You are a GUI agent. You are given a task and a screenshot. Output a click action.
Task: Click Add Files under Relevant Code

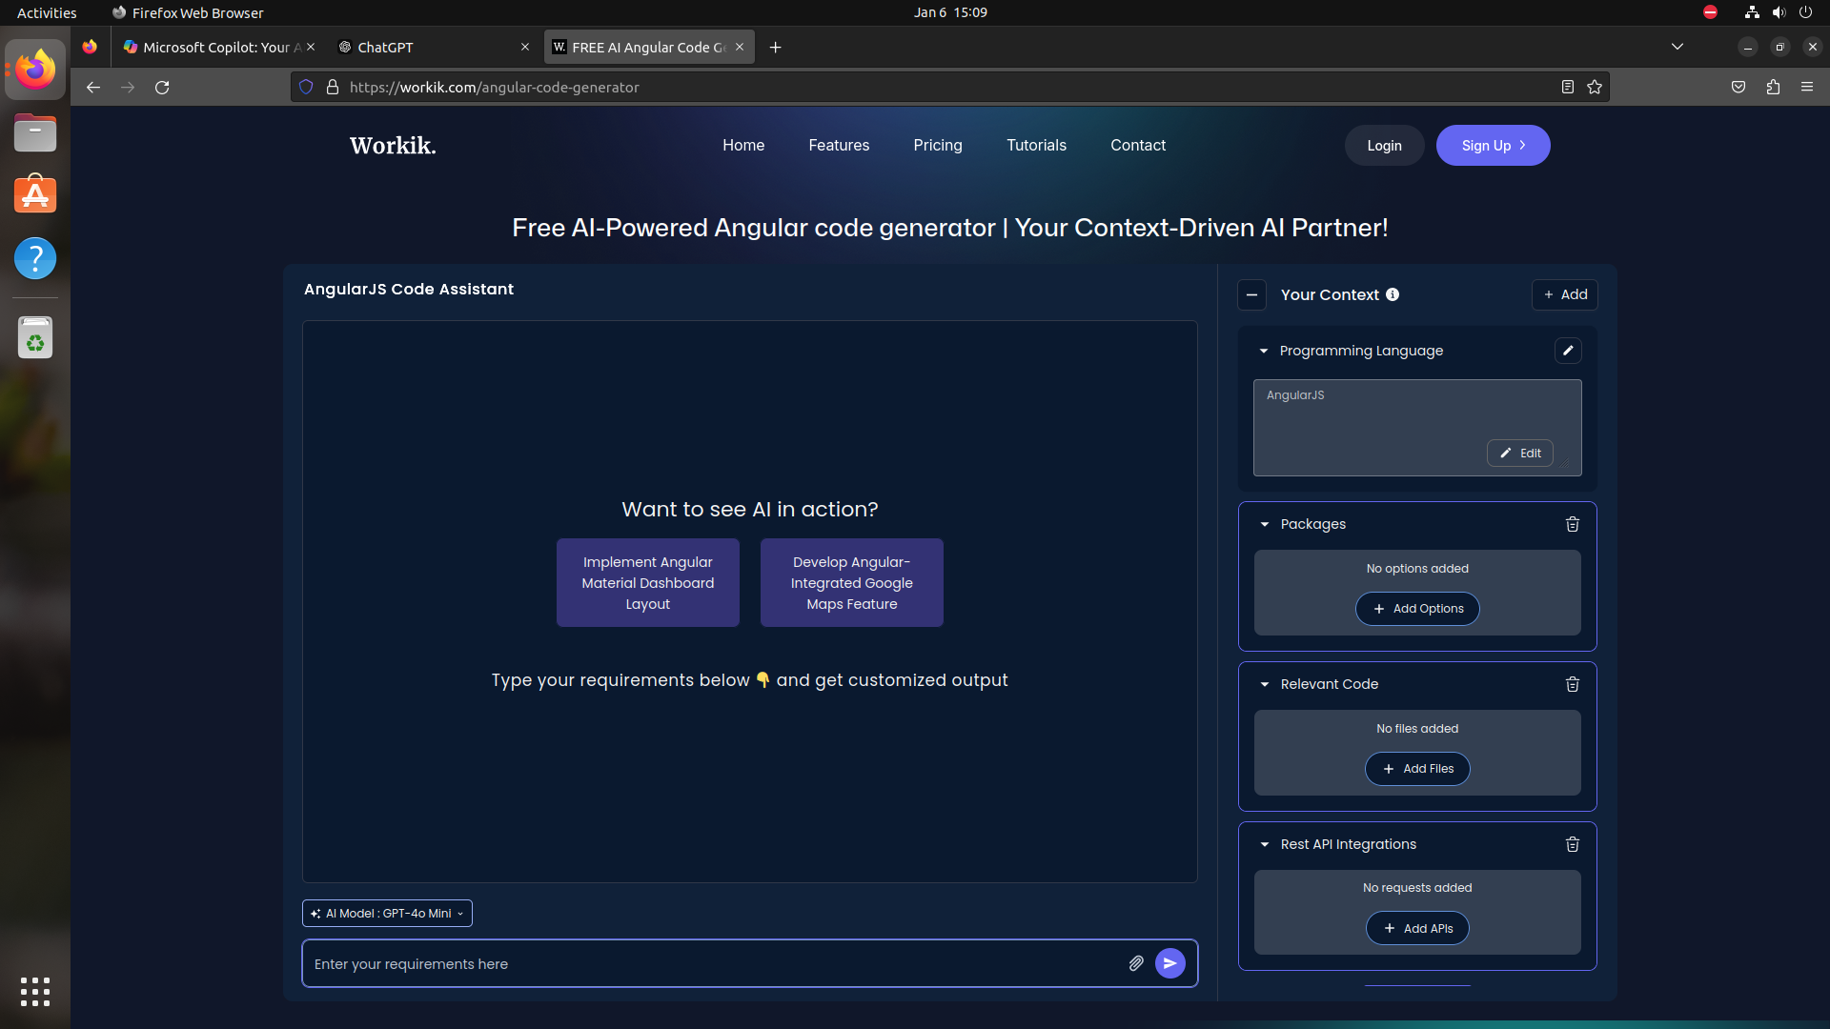[x=1417, y=769]
